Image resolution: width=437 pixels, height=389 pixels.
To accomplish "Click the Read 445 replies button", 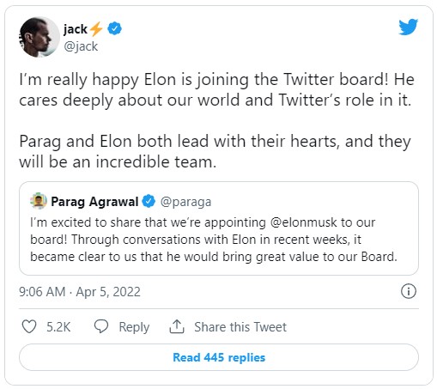I will (x=219, y=357).
